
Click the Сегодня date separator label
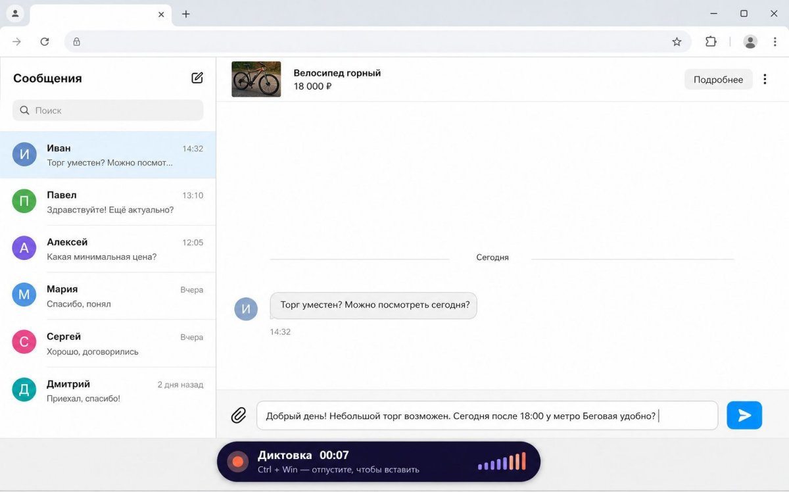(x=492, y=257)
